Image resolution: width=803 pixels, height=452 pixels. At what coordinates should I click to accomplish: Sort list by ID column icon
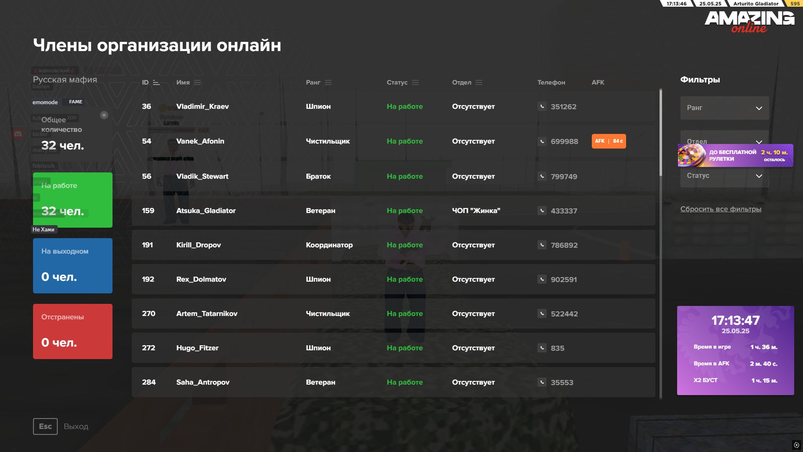click(156, 82)
